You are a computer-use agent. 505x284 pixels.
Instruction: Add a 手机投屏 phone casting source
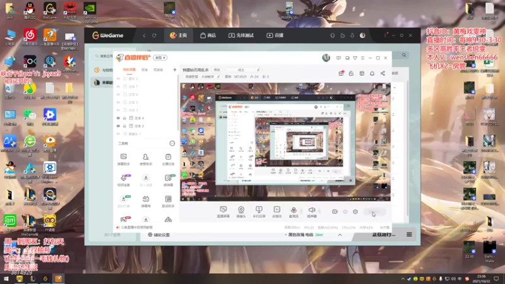pyautogui.click(x=259, y=212)
